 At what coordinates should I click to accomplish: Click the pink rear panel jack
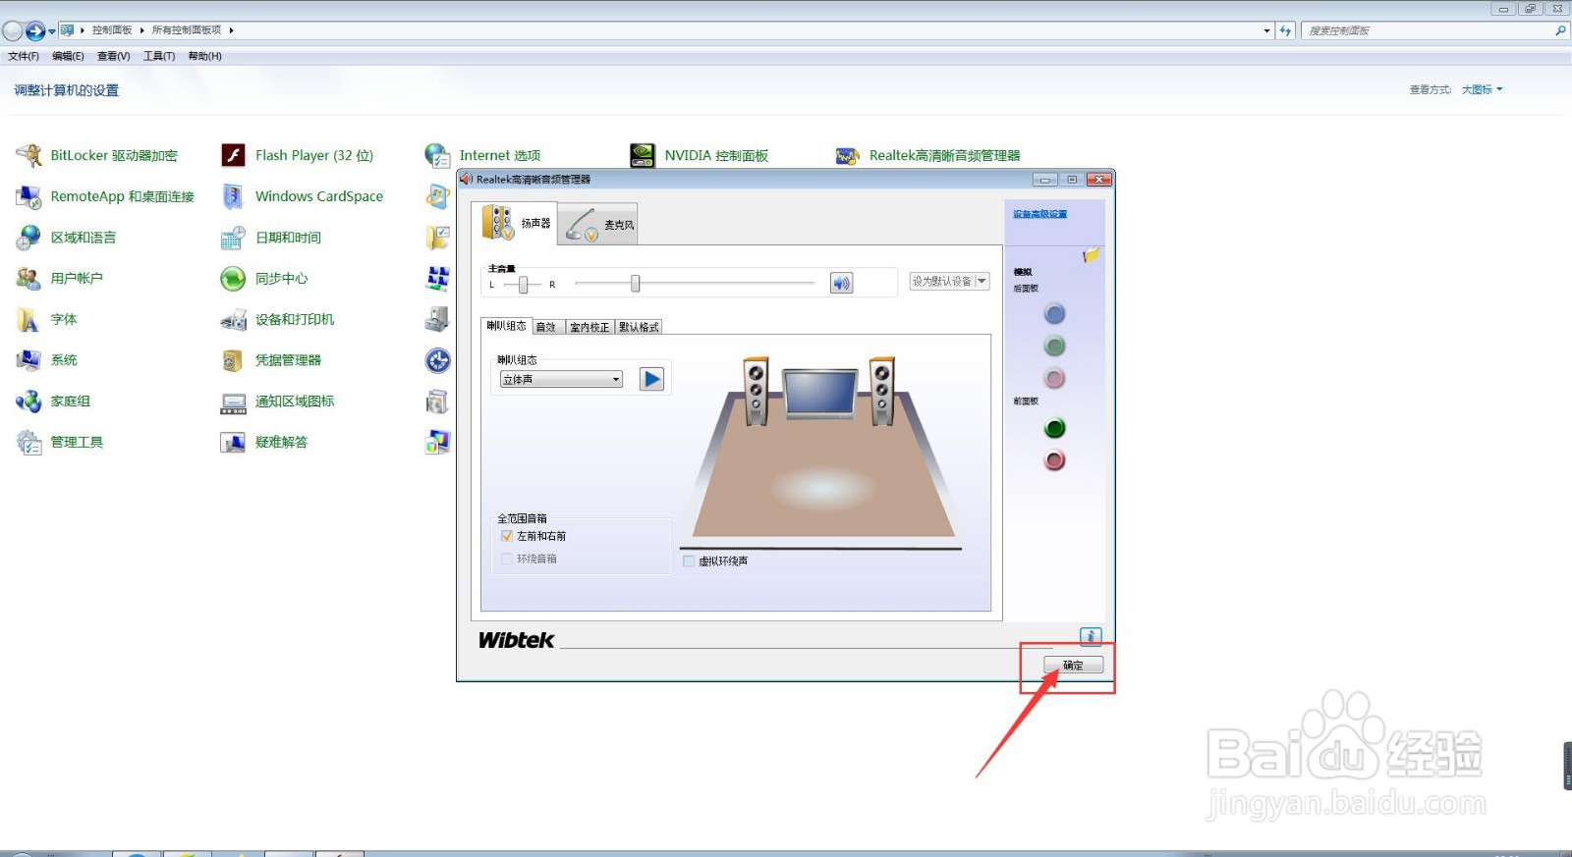click(1054, 378)
